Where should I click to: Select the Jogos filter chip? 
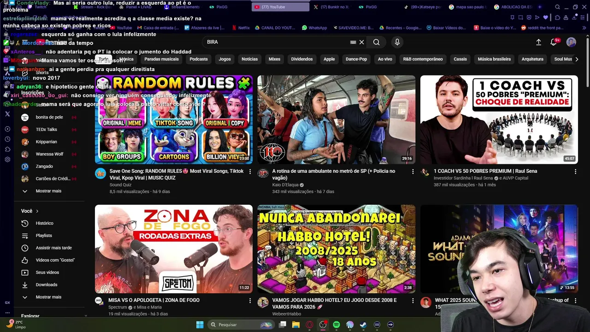(x=225, y=59)
